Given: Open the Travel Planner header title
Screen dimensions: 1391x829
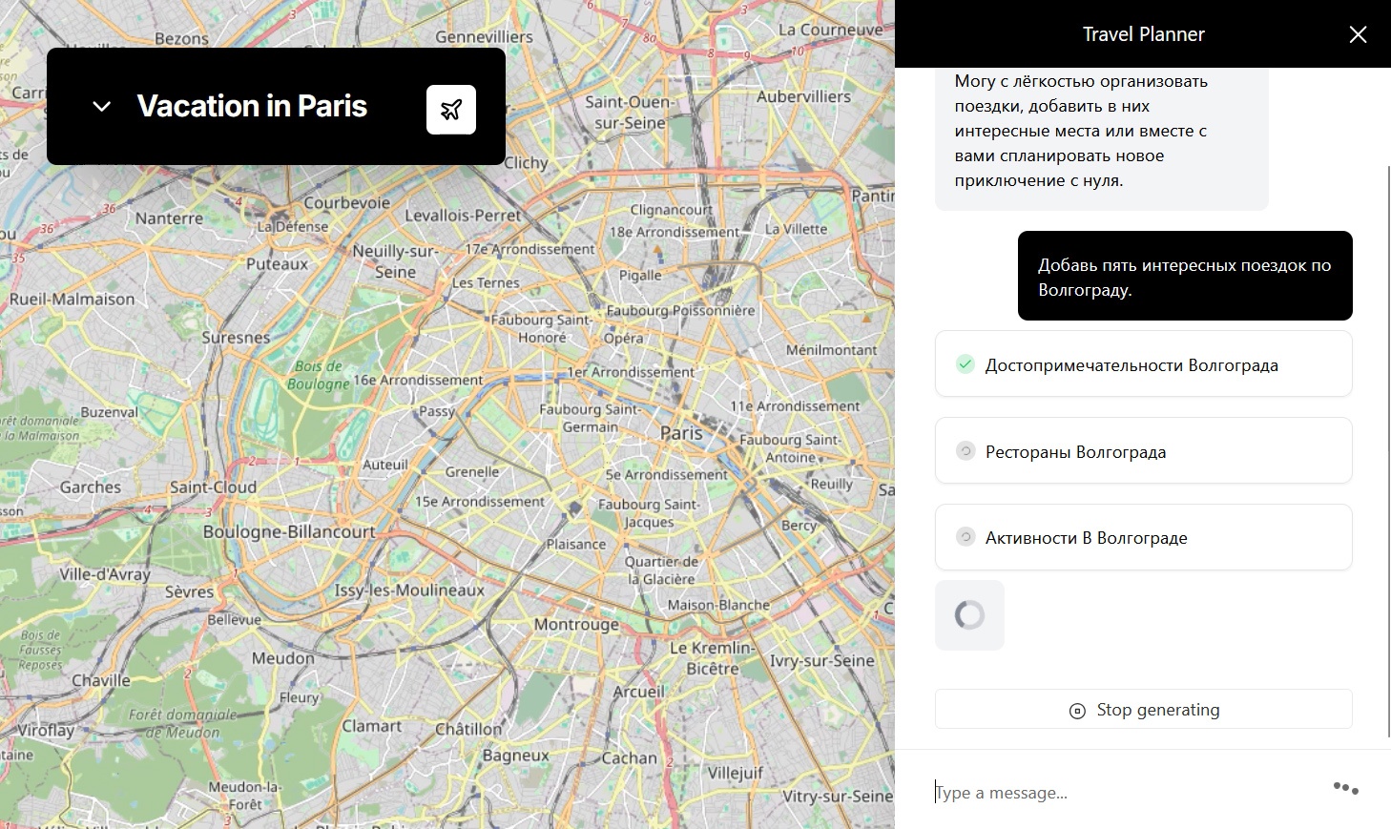Looking at the screenshot, I should point(1143,33).
